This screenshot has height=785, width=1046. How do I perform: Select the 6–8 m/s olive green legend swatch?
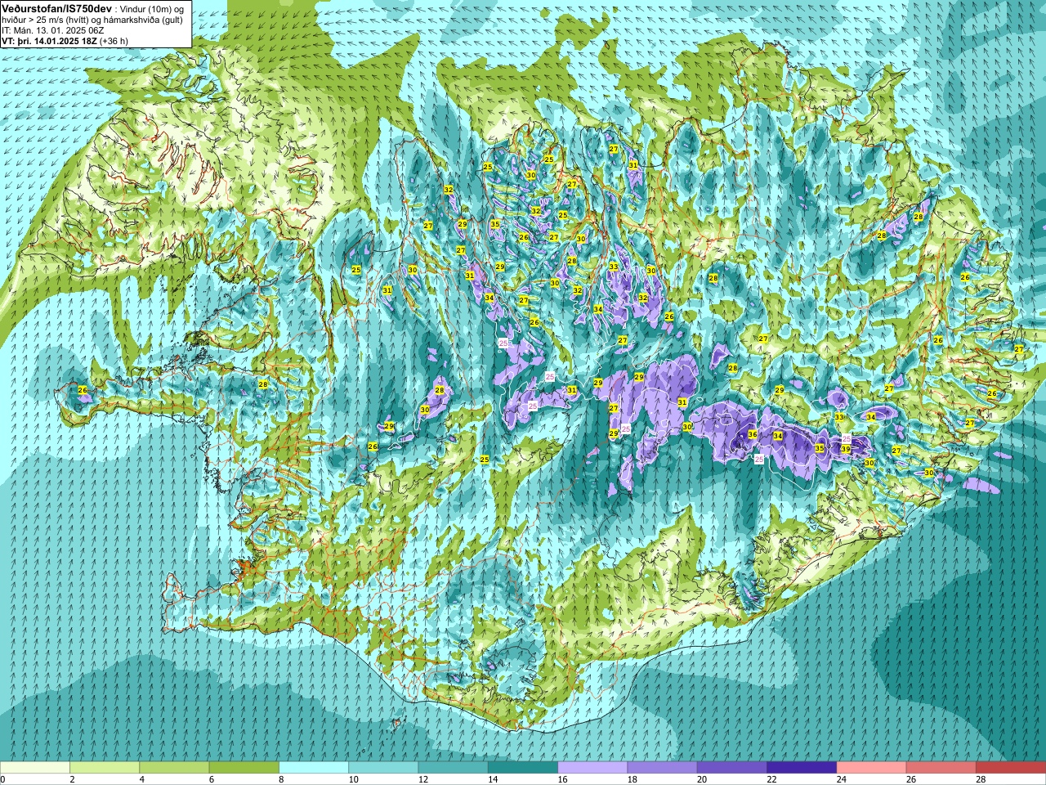click(x=244, y=768)
